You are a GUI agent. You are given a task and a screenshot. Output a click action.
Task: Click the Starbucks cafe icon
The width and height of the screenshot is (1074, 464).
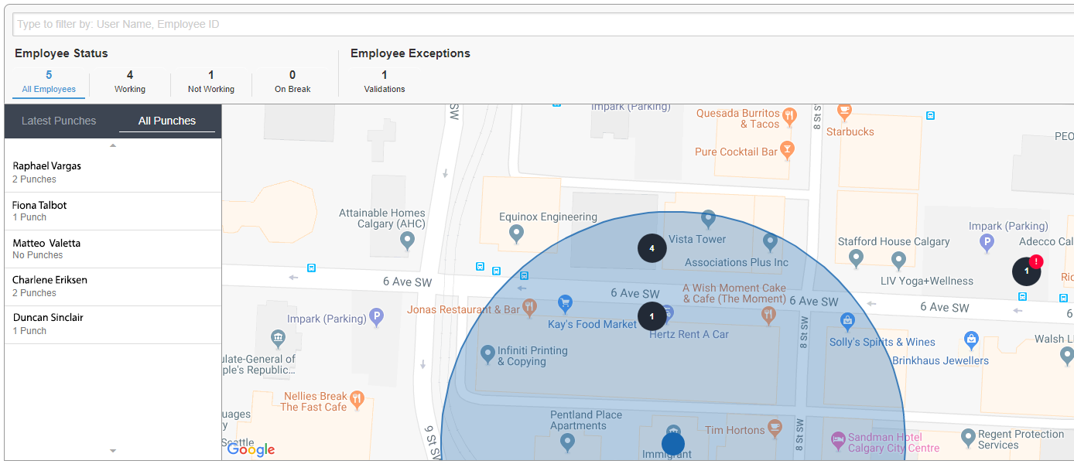(845, 112)
